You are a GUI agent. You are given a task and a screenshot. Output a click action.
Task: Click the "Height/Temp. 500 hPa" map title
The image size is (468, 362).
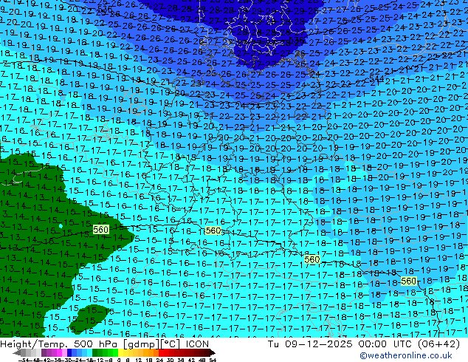click(59, 344)
